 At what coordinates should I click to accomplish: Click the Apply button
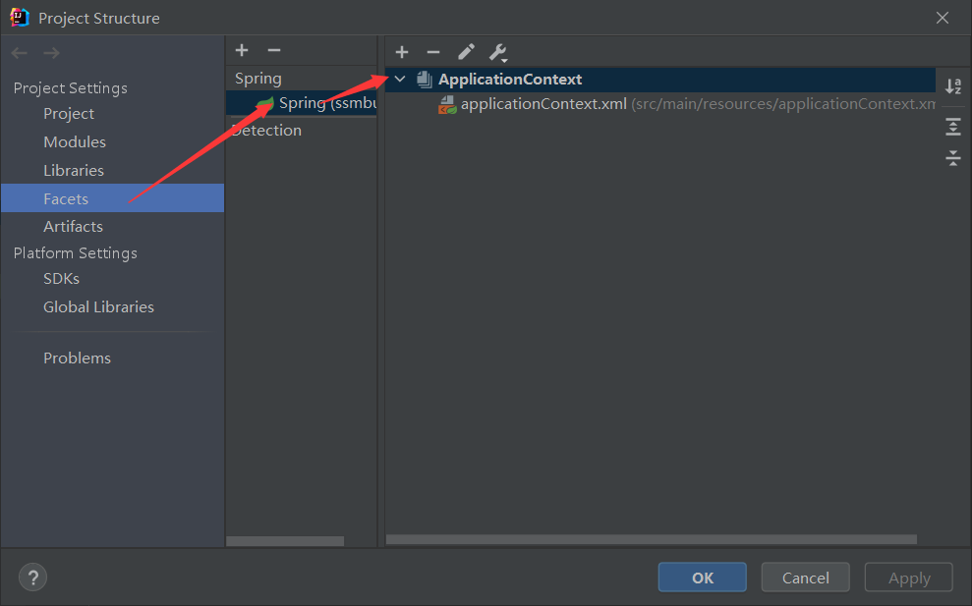(x=909, y=578)
